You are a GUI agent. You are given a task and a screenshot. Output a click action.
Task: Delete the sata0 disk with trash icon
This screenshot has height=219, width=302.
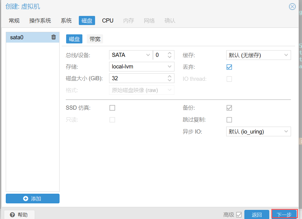(53, 37)
